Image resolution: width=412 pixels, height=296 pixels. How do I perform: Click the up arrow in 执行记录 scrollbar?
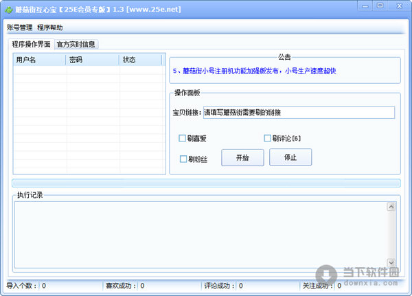coord(391,207)
